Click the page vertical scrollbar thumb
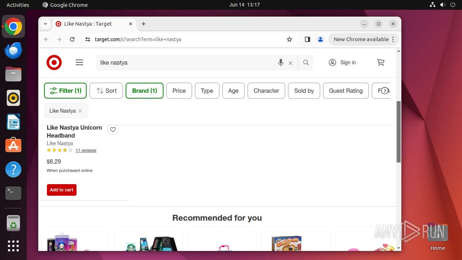The width and height of the screenshot is (462, 260). tap(398, 132)
